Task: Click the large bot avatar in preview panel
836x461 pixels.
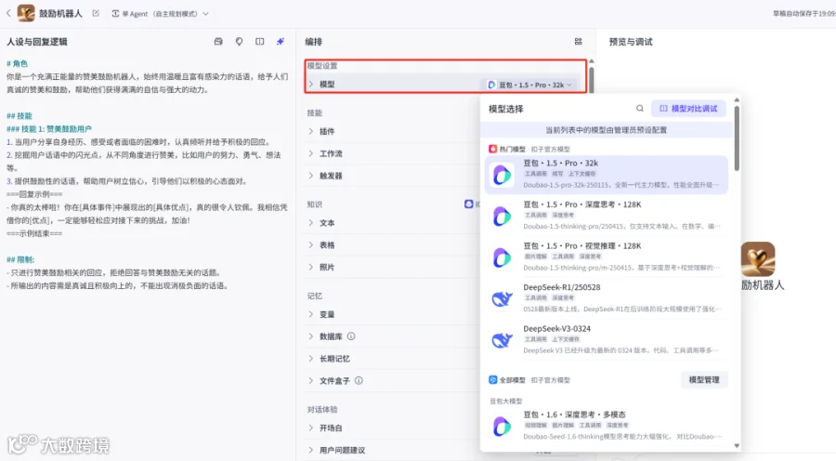Action: coord(758,258)
